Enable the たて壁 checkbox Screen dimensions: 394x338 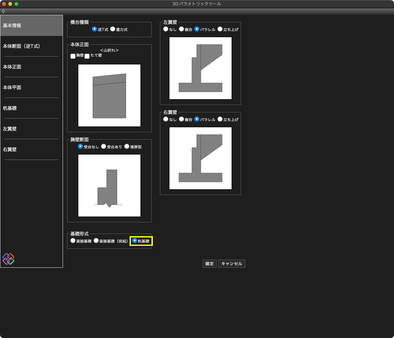pos(87,56)
